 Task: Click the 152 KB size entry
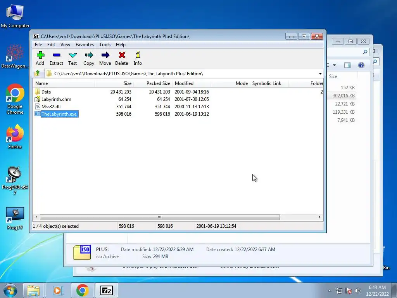point(348,88)
